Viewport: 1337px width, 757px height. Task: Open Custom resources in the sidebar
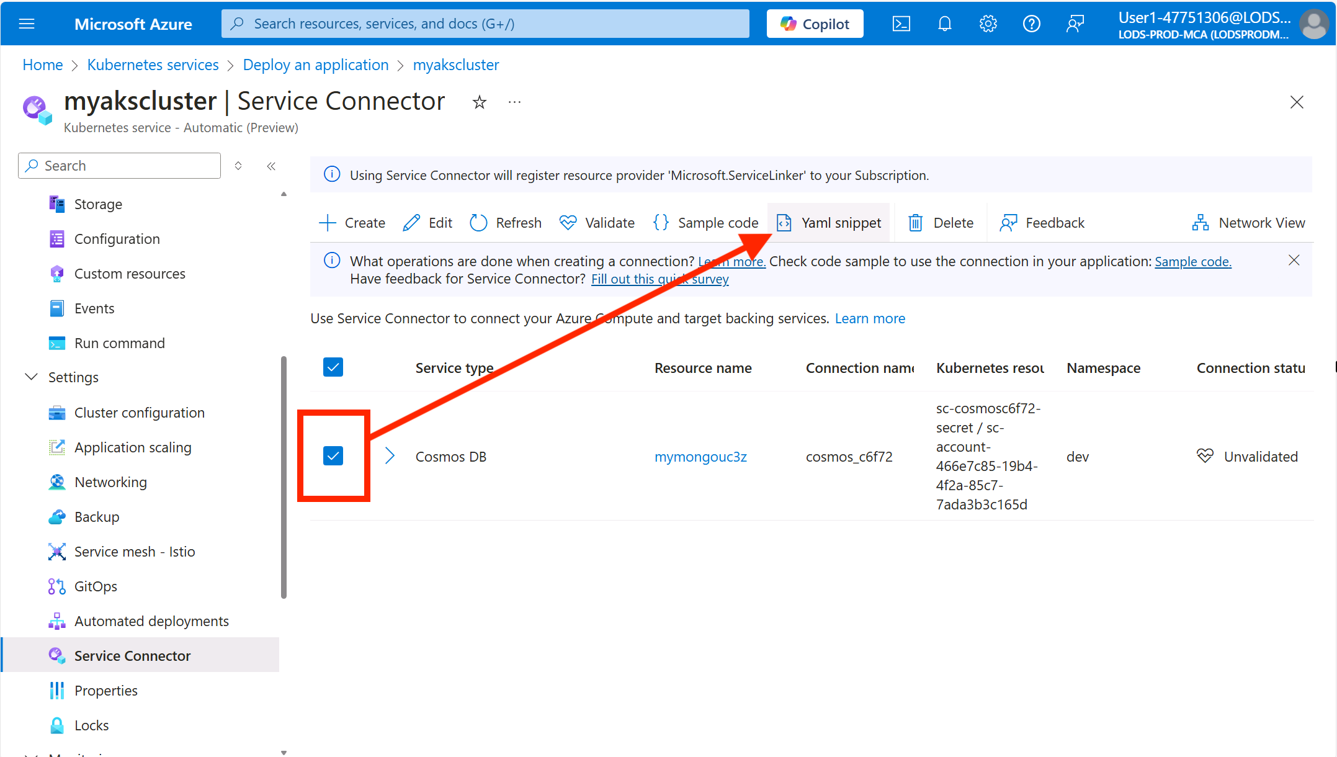click(130, 274)
